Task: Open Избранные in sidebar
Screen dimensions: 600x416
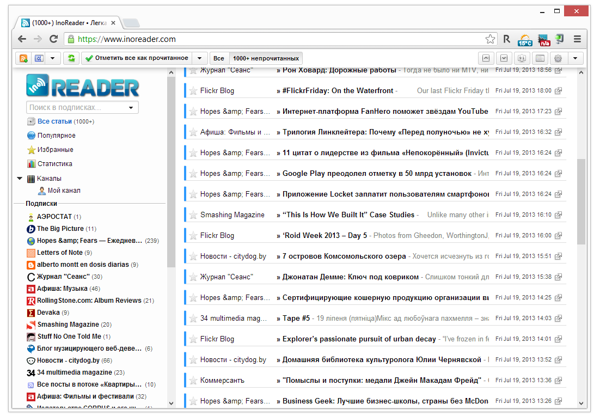Action: coord(55,150)
